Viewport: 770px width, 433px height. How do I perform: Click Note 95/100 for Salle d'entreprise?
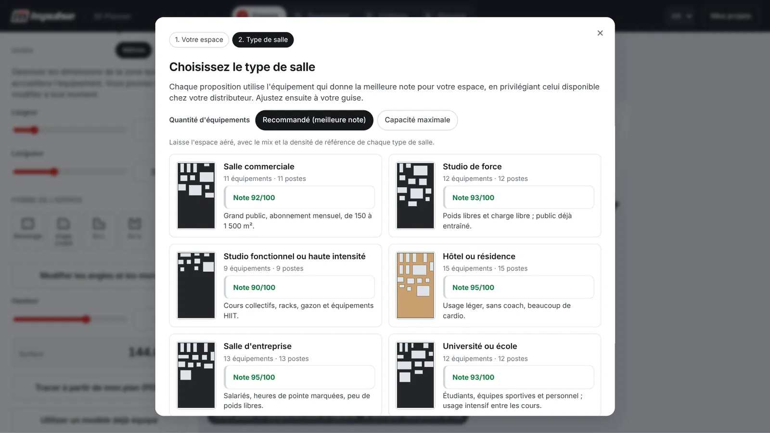[x=299, y=378]
